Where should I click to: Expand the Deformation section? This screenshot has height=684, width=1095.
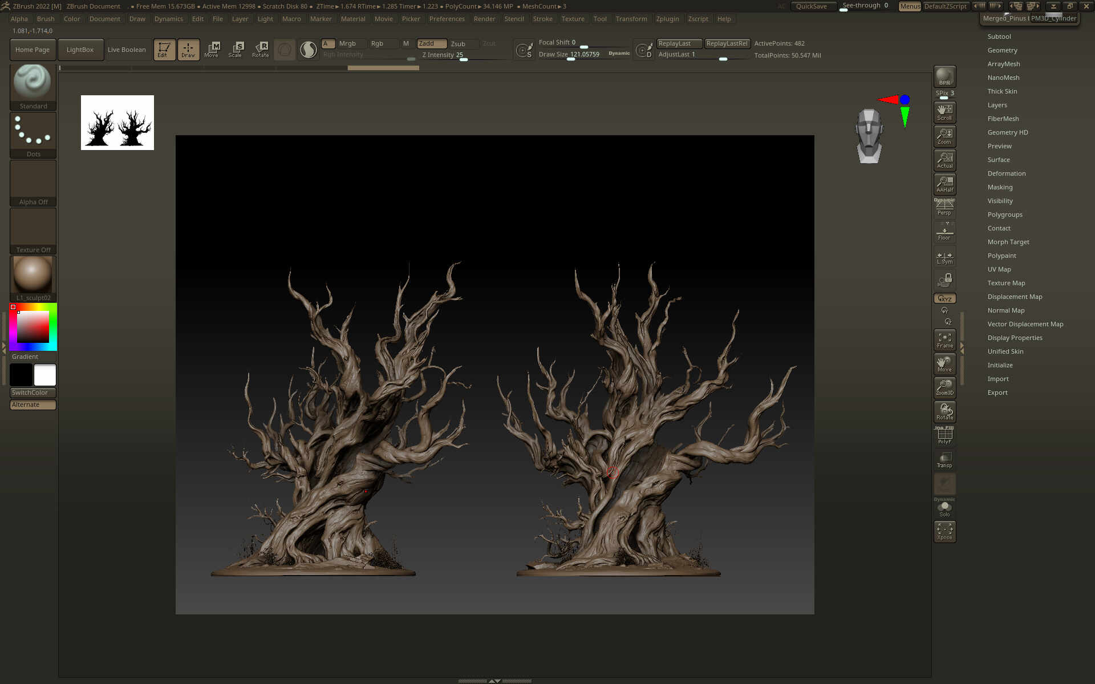1006,173
